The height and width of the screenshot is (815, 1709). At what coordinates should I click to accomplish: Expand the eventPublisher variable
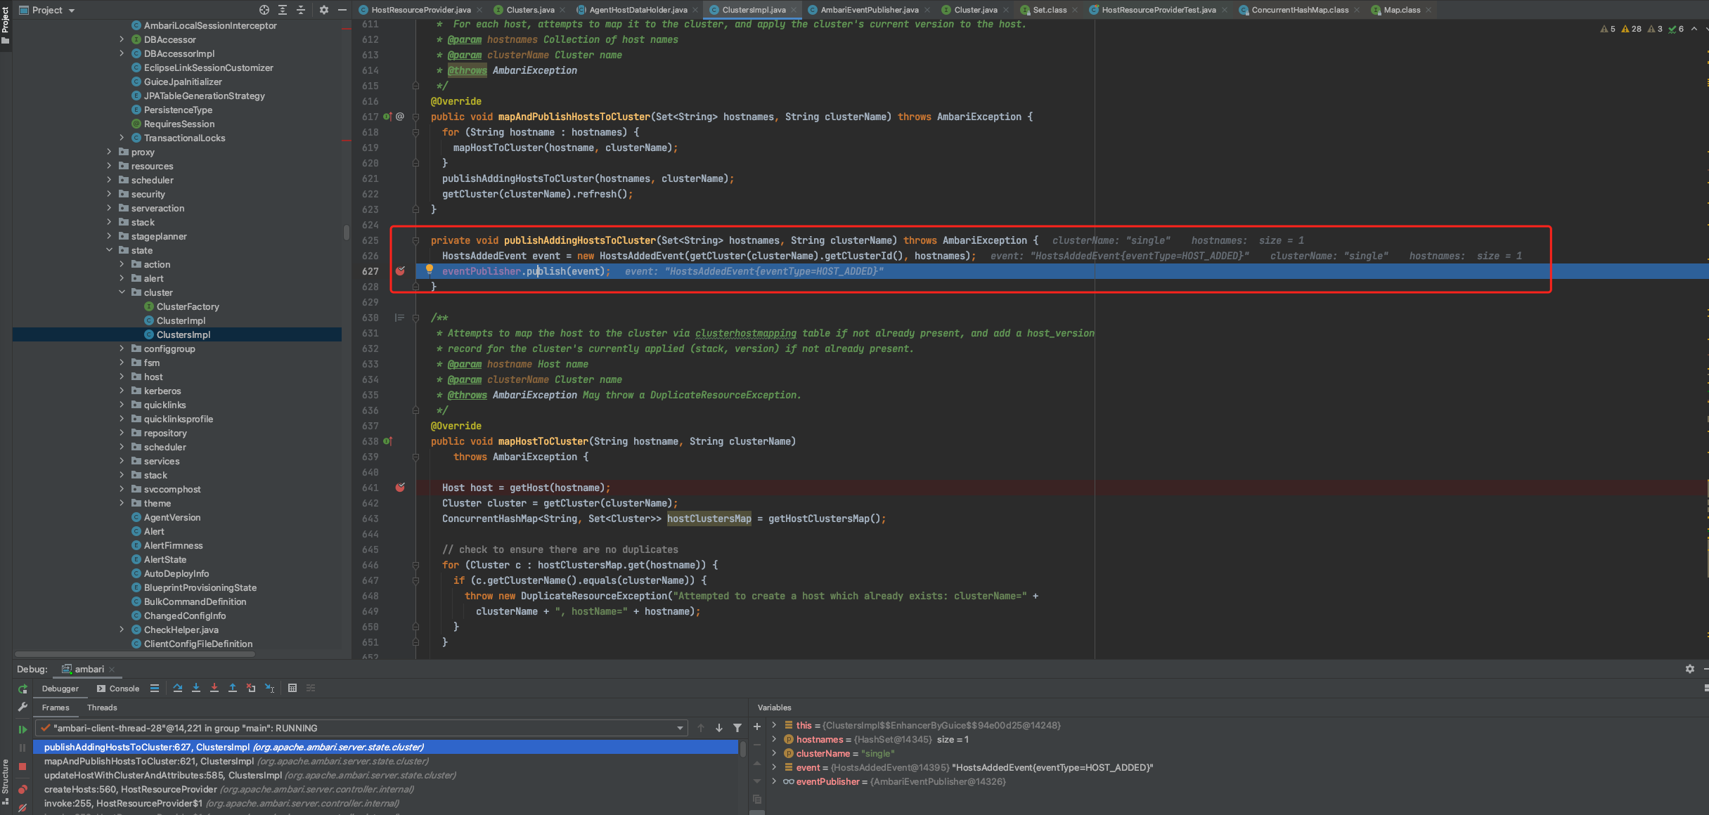tap(774, 781)
